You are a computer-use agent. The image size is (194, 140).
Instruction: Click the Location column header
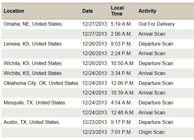[x=14, y=11]
